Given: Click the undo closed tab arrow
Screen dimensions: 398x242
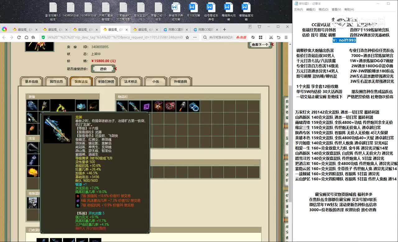Looking at the screenshot, I should click(279, 37).
